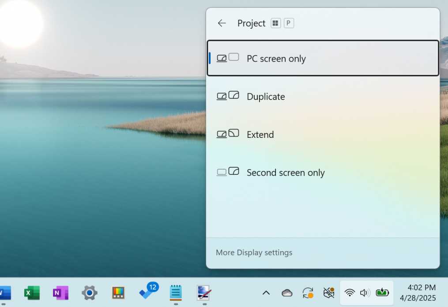This screenshot has width=448, height=307.
Task: Open OneDrive from the system tray
Action: 286,293
